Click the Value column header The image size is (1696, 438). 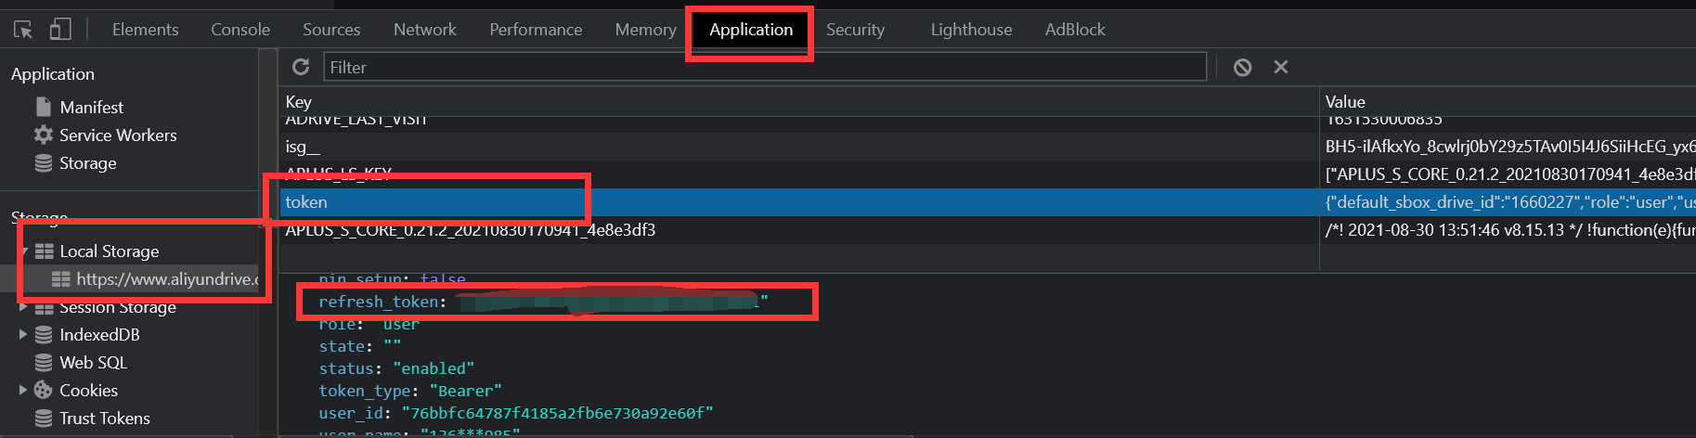(1508, 102)
